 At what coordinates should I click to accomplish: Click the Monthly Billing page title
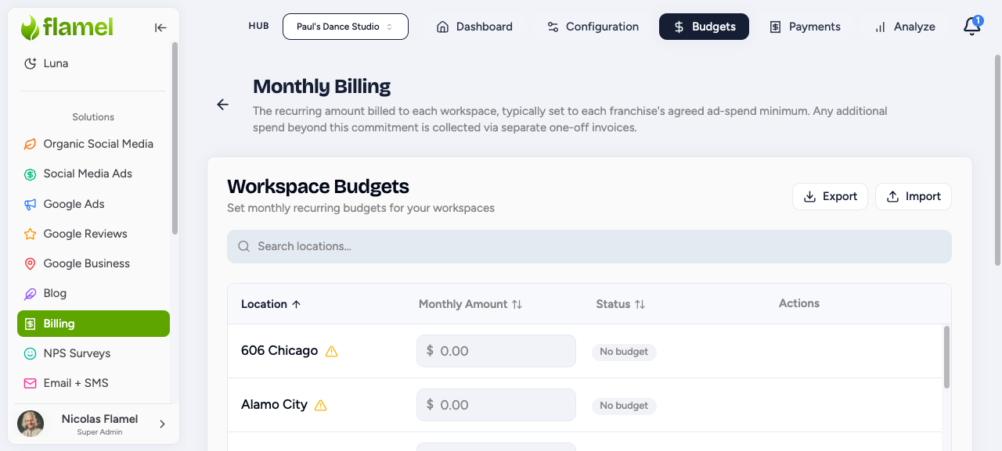click(x=322, y=86)
